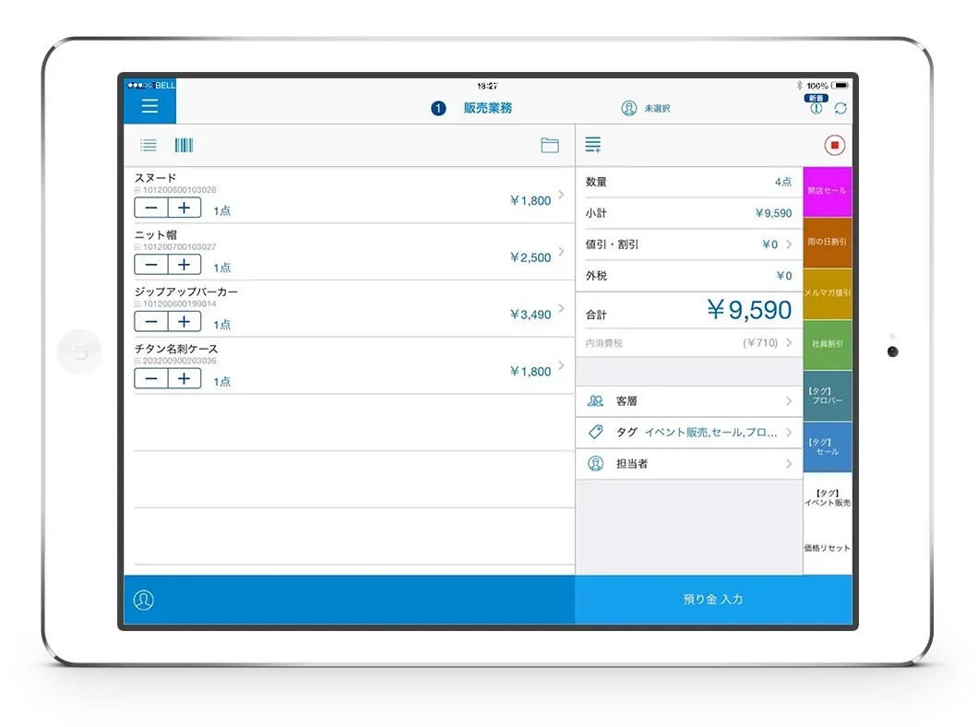Viewport: 978px width, 727px height.
Task: Tap the 販売業務 title
Action: (x=488, y=108)
